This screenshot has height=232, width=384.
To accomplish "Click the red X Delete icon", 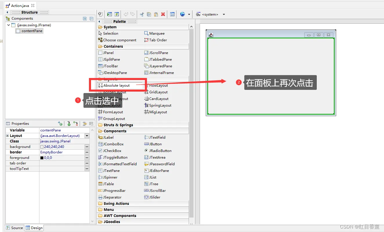I will pyautogui.click(x=163, y=14).
